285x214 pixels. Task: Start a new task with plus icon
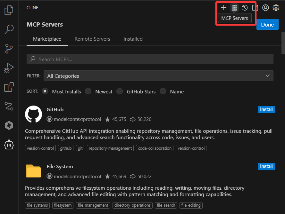(x=223, y=8)
